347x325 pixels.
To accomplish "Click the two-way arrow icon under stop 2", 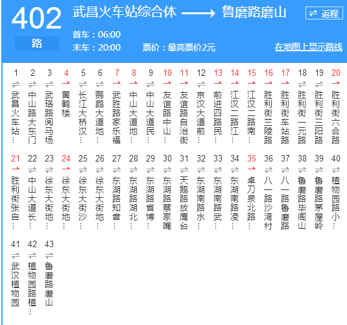I will click(x=32, y=84).
